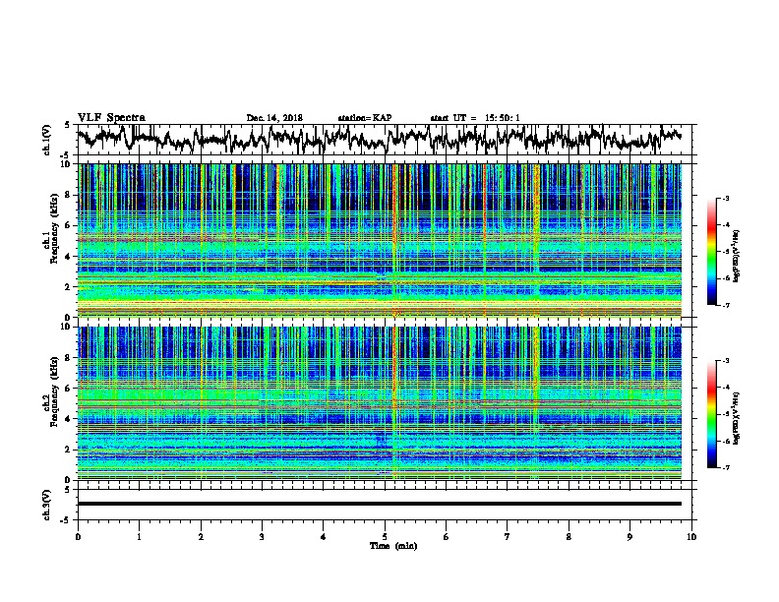
Task: Click the "start UT = 15:50: 1" text
Action: pos(475,118)
